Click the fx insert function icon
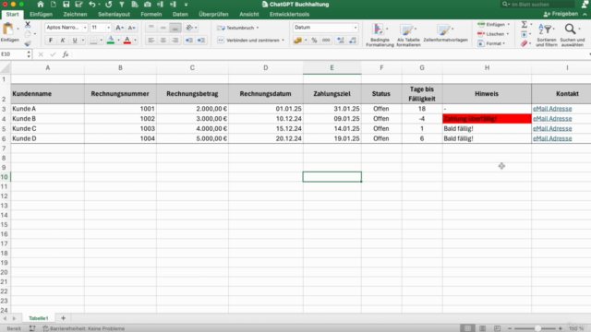Screen dimensions: 591x332 66,54
